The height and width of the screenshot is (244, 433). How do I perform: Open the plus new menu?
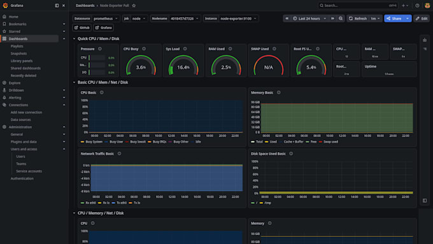click(x=405, y=6)
